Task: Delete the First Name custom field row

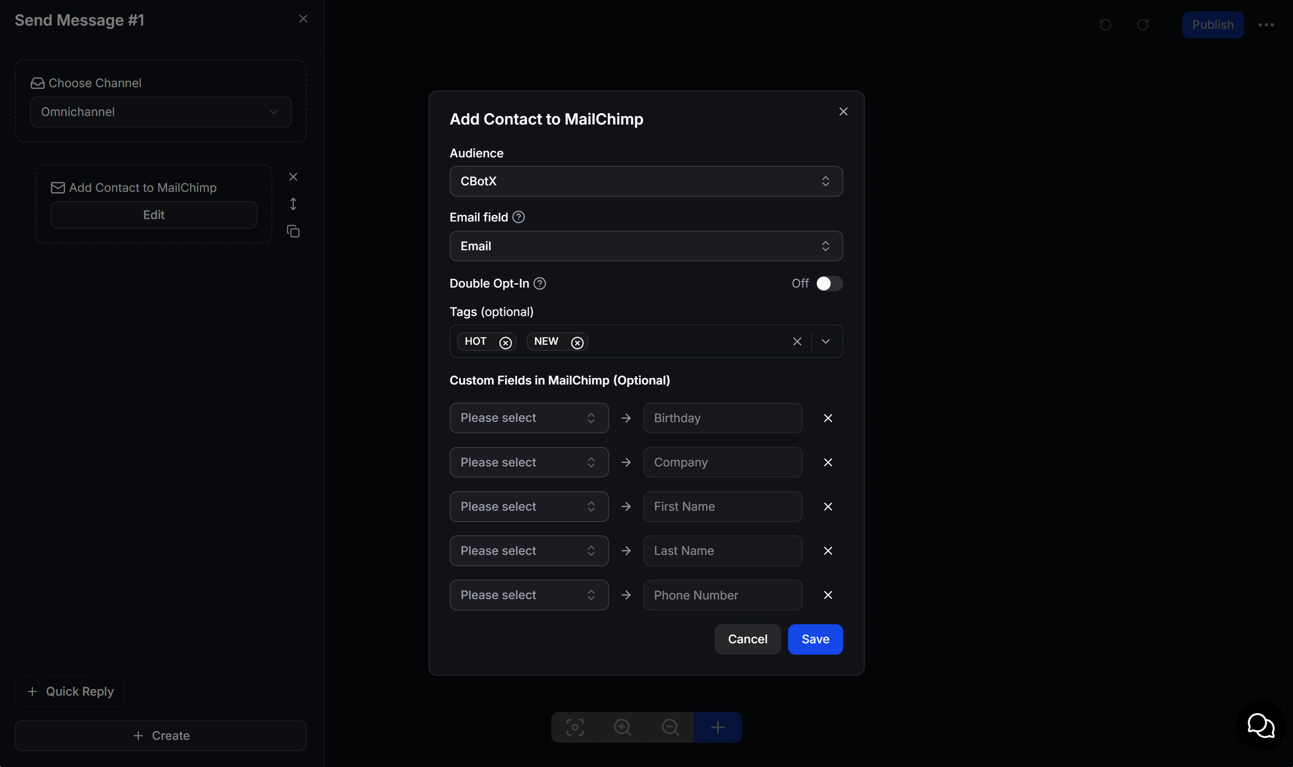Action: [x=828, y=507]
